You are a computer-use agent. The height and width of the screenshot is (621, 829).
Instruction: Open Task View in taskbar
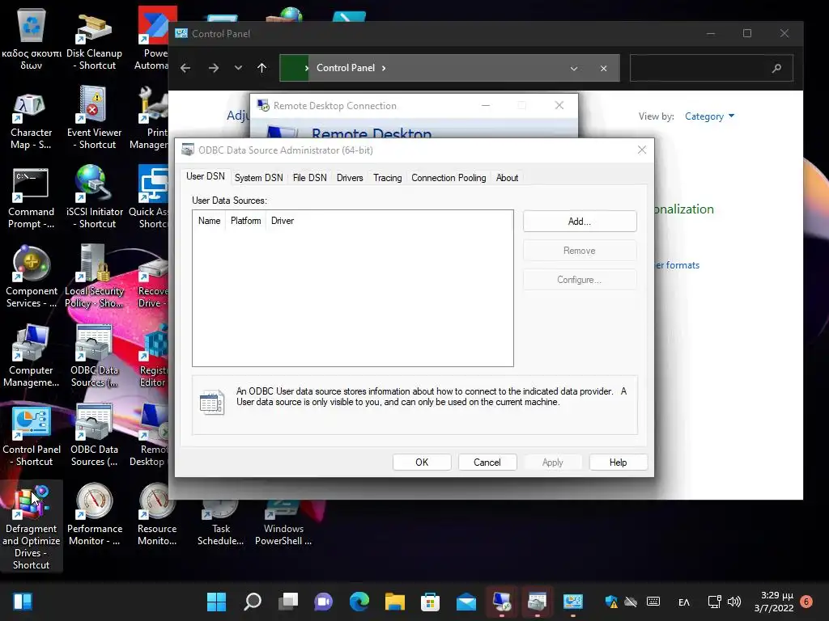[x=288, y=602]
